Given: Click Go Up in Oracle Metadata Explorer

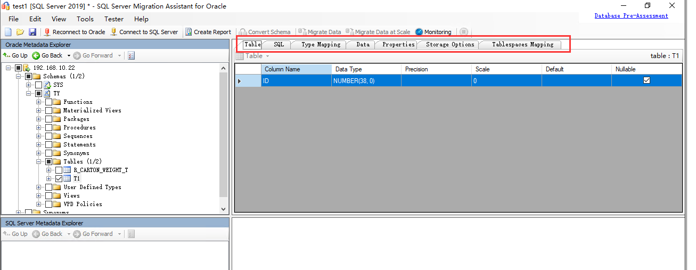Looking at the screenshot, I should (x=15, y=55).
